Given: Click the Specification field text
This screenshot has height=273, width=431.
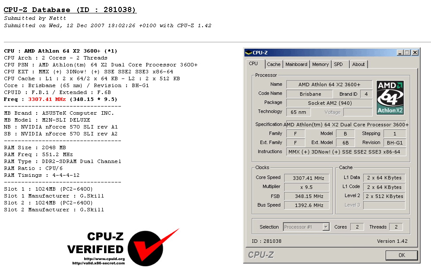Looking at the screenshot, I should pyautogui.click(x=346, y=125).
